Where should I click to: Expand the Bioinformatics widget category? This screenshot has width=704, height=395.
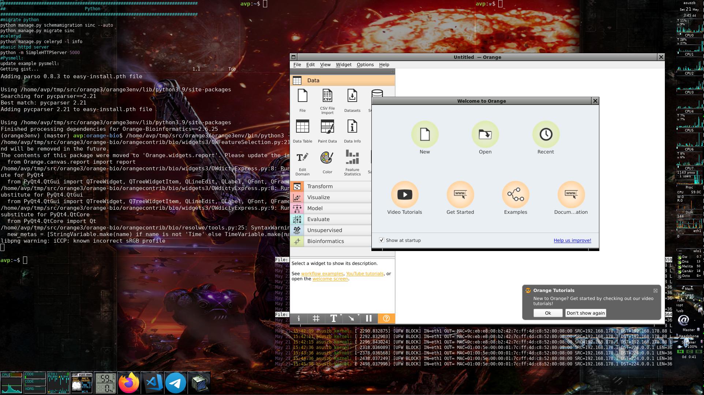click(325, 241)
